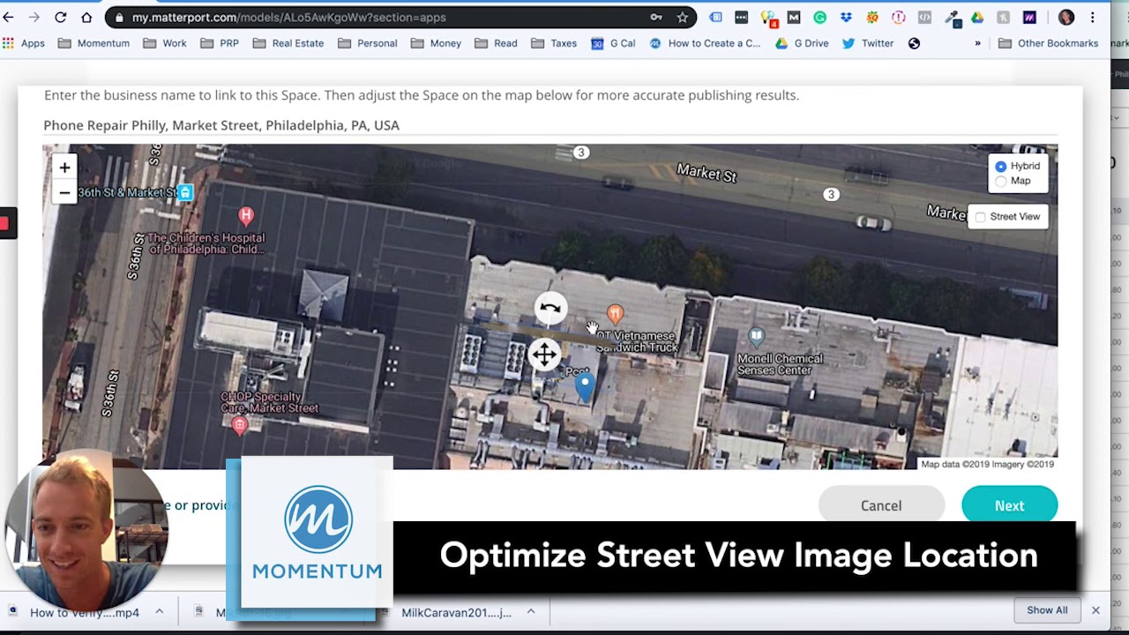
Task: Reload the page
Action: pos(60,18)
